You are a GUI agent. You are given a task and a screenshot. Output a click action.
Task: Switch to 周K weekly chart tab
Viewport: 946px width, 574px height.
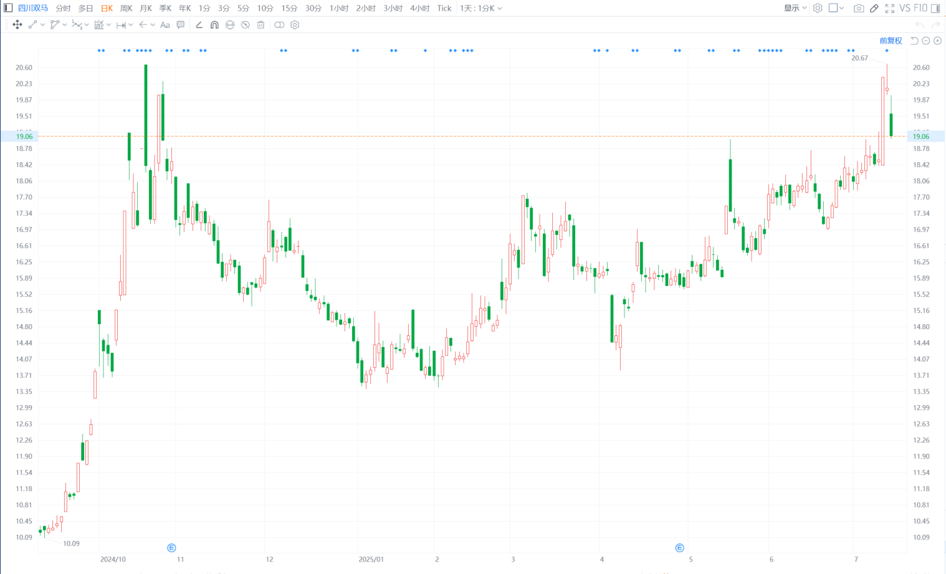pyautogui.click(x=126, y=8)
